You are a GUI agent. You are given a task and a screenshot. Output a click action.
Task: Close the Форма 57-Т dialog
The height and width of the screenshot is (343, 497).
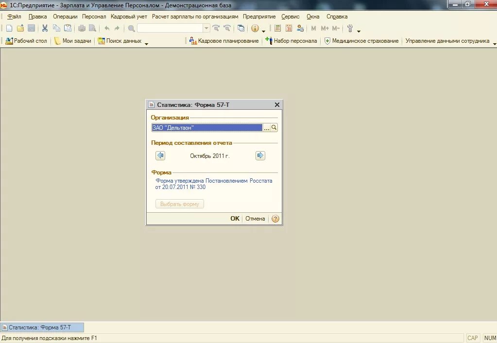click(277, 104)
